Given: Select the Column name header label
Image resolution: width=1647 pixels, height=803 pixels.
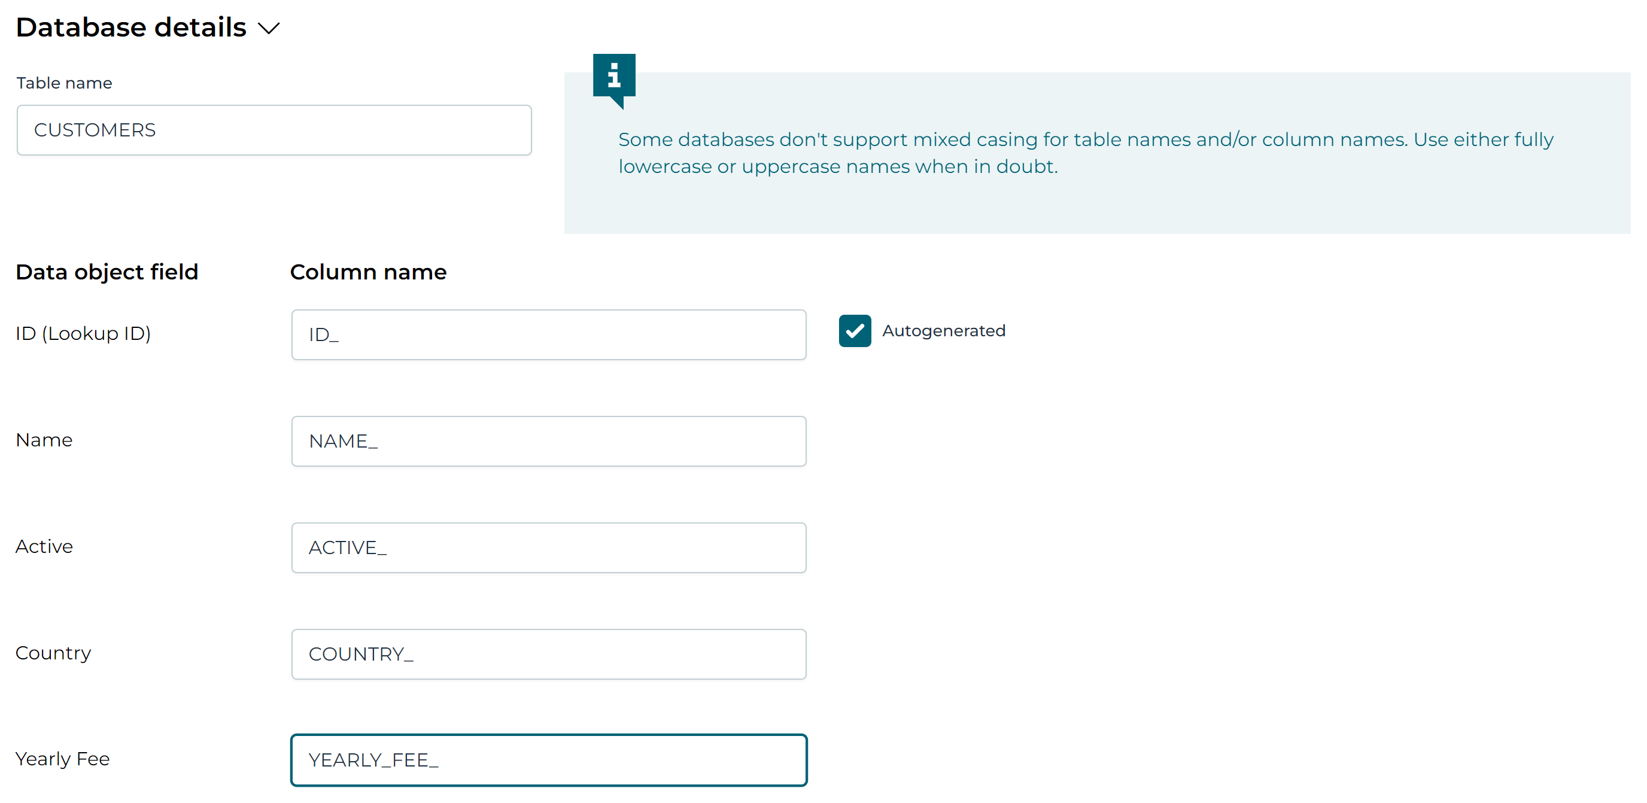Looking at the screenshot, I should [x=367, y=272].
